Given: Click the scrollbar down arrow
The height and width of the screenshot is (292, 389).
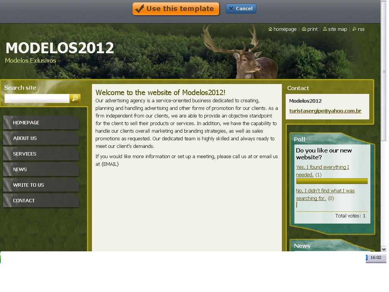Looking at the screenshot, I should tap(384, 249).
